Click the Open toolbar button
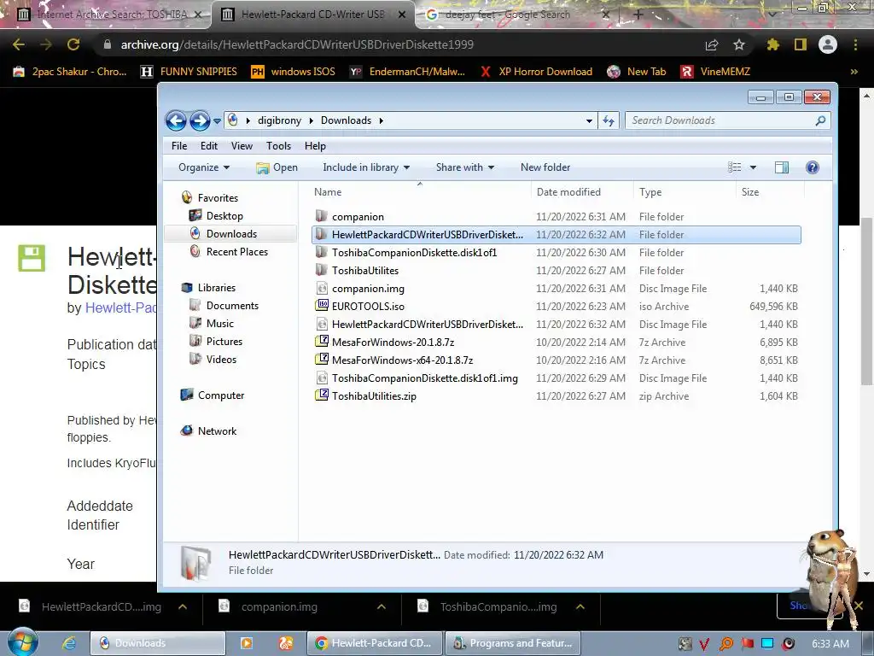 (277, 167)
